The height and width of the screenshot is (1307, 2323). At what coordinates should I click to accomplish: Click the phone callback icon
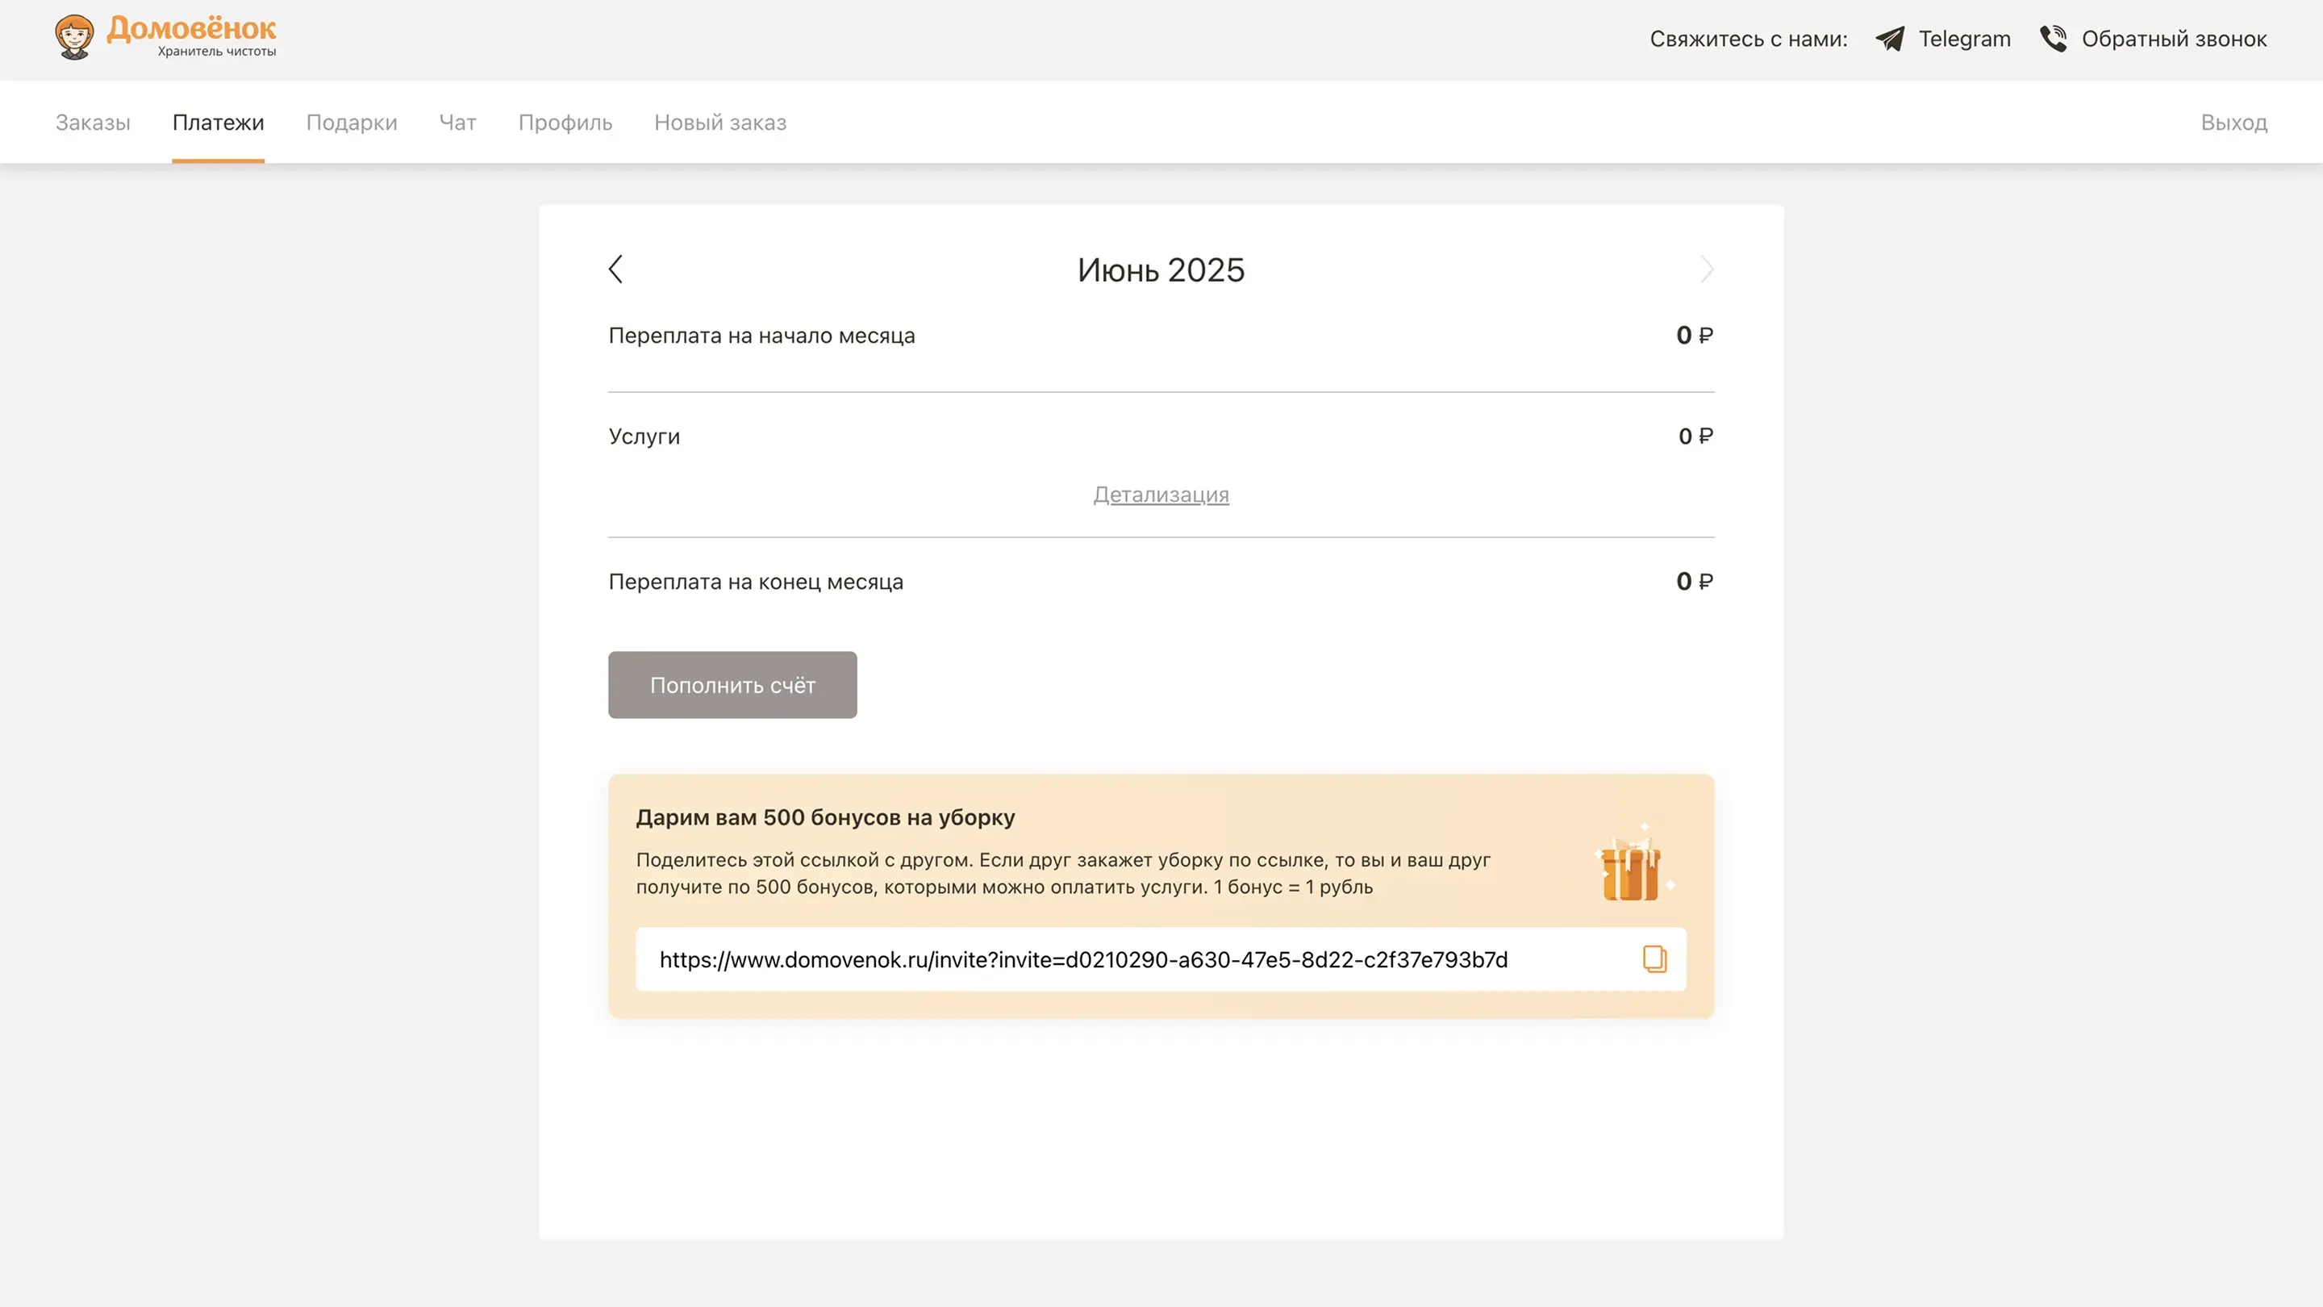(x=2054, y=39)
